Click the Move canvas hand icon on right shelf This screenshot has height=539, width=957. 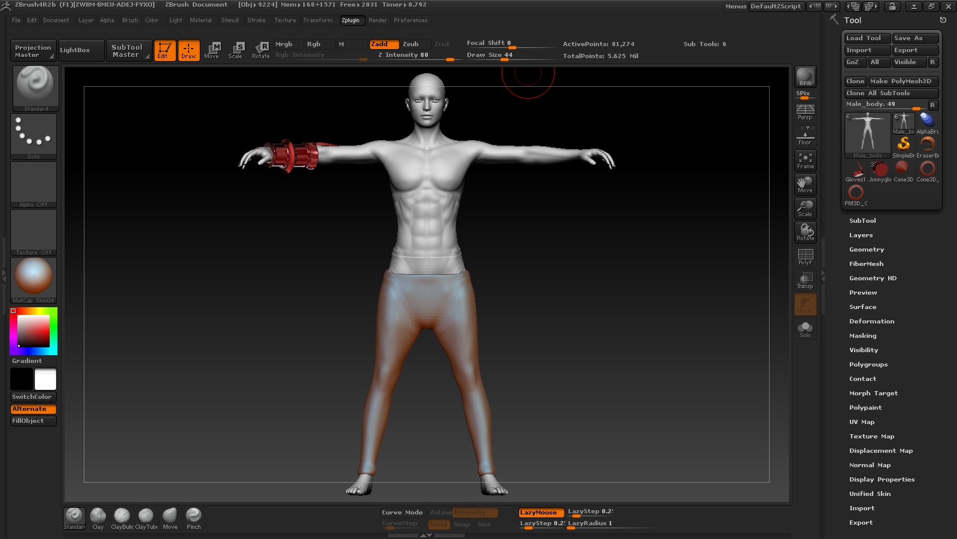[805, 184]
